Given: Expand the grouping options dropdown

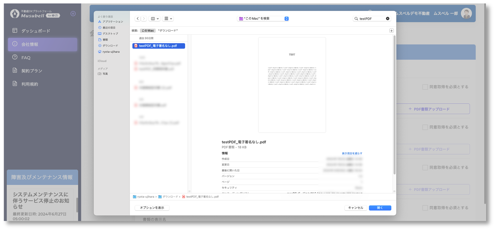Looking at the screenshot, I should 168,19.
